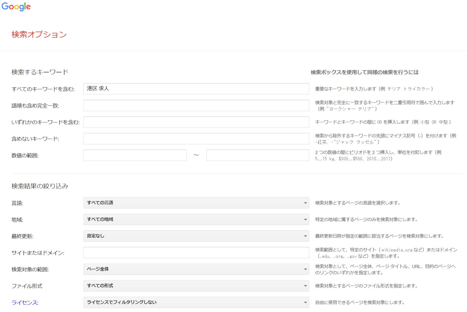
Task: Click the hint about ページ タイトル、URL
Action: pos(385,269)
